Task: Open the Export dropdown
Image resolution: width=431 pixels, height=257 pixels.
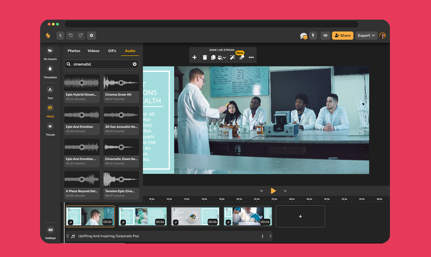Action: 366,36
